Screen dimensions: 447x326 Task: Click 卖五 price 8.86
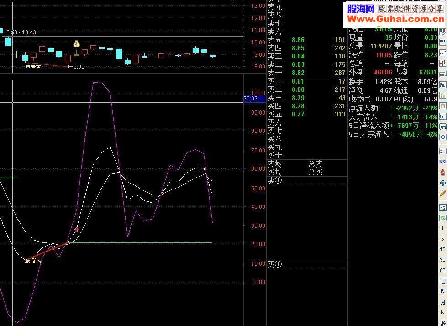click(x=298, y=40)
